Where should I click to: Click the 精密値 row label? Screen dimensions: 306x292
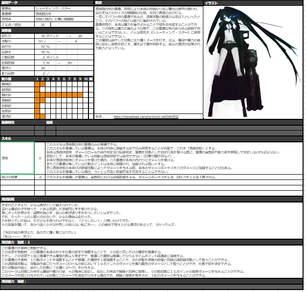(x=18, y=95)
